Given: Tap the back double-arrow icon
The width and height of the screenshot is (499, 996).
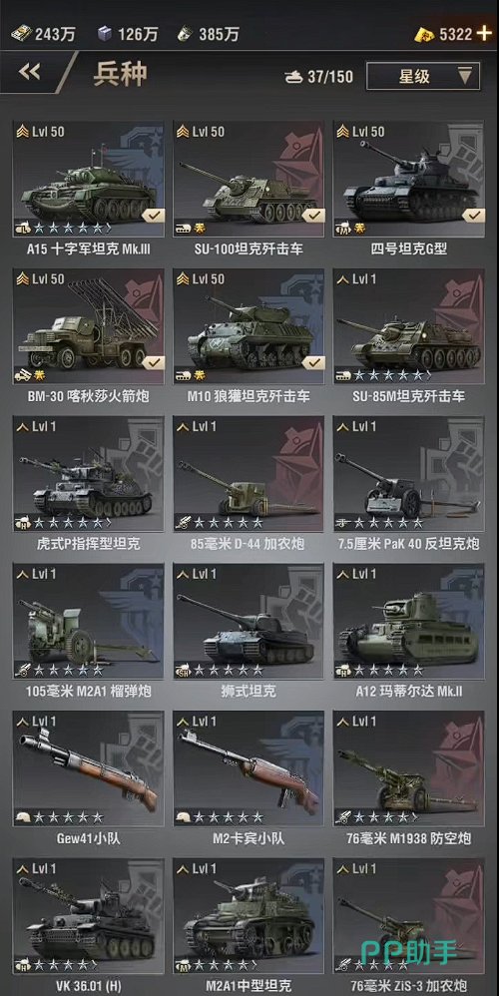Looking at the screenshot, I should click(30, 73).
